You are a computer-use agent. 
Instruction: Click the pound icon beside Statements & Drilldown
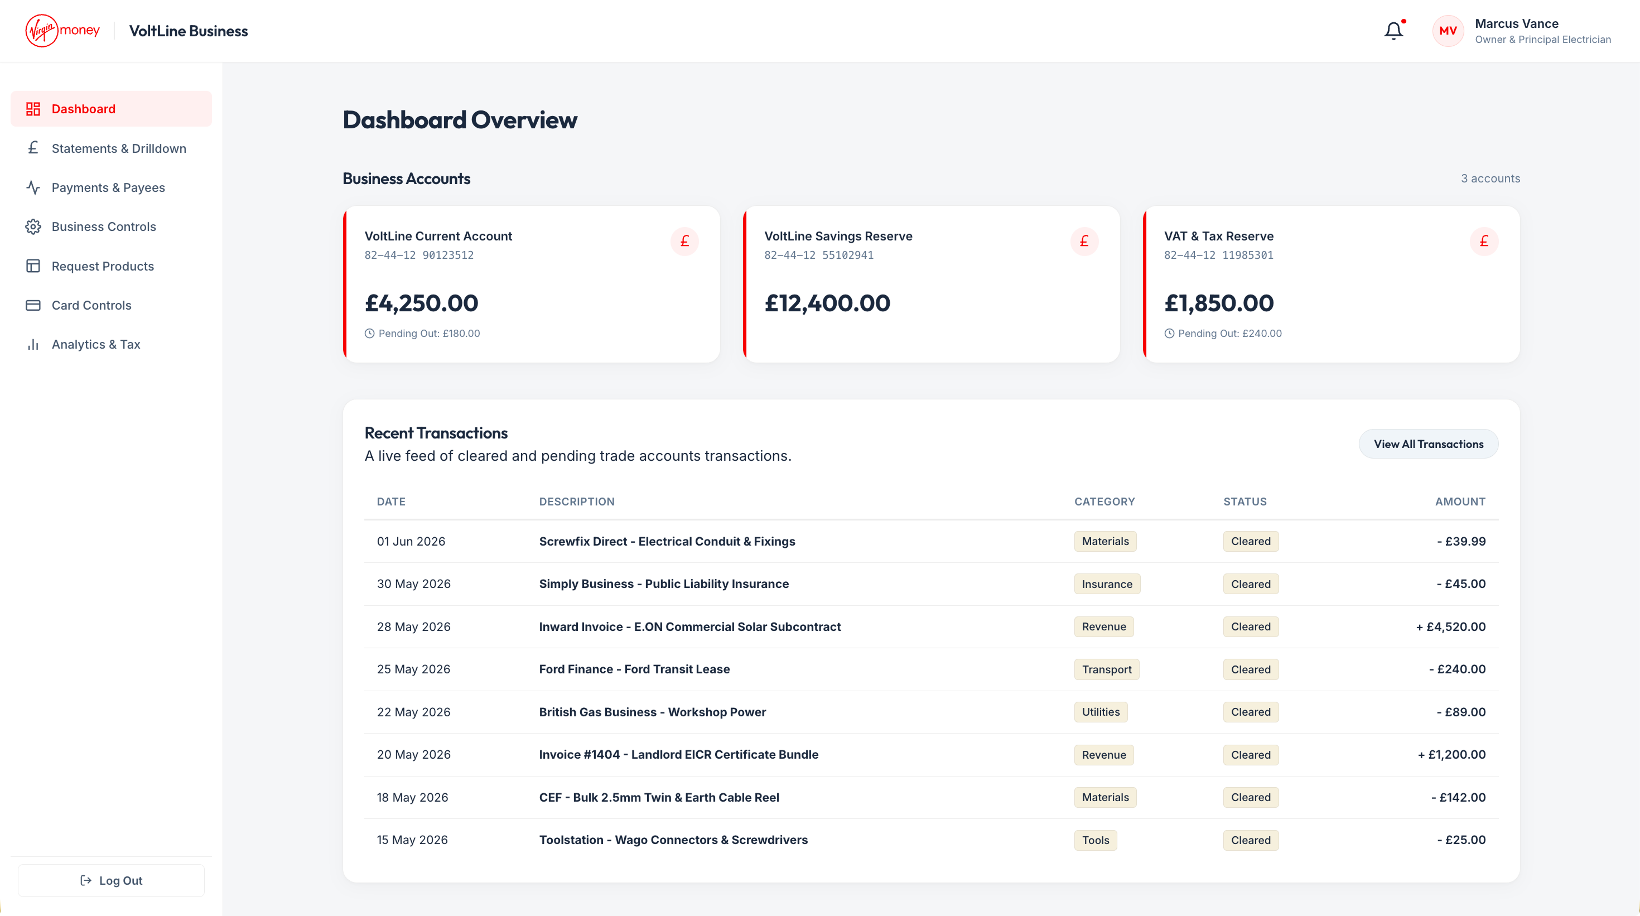coord(33,148)
